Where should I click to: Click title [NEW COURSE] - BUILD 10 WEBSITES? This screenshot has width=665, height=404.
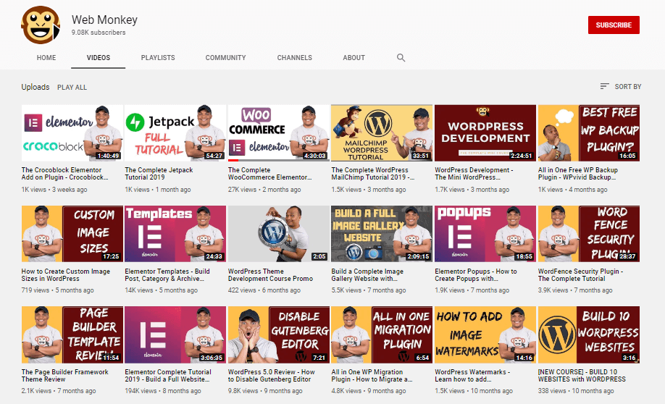[x=582, y=376]
